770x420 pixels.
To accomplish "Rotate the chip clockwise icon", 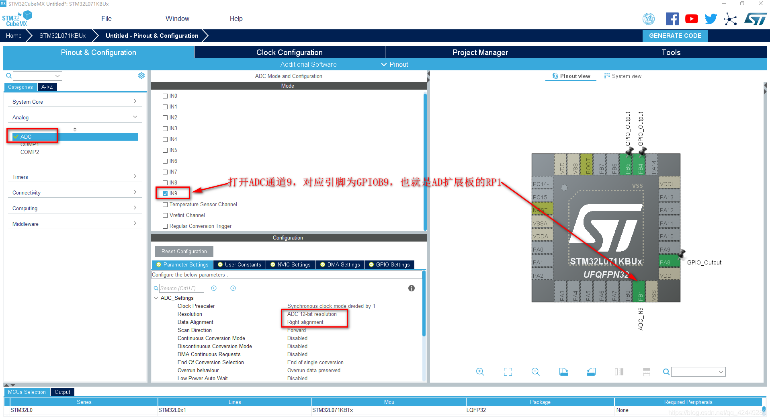I will pyautogui.click(x=563, y=372).
